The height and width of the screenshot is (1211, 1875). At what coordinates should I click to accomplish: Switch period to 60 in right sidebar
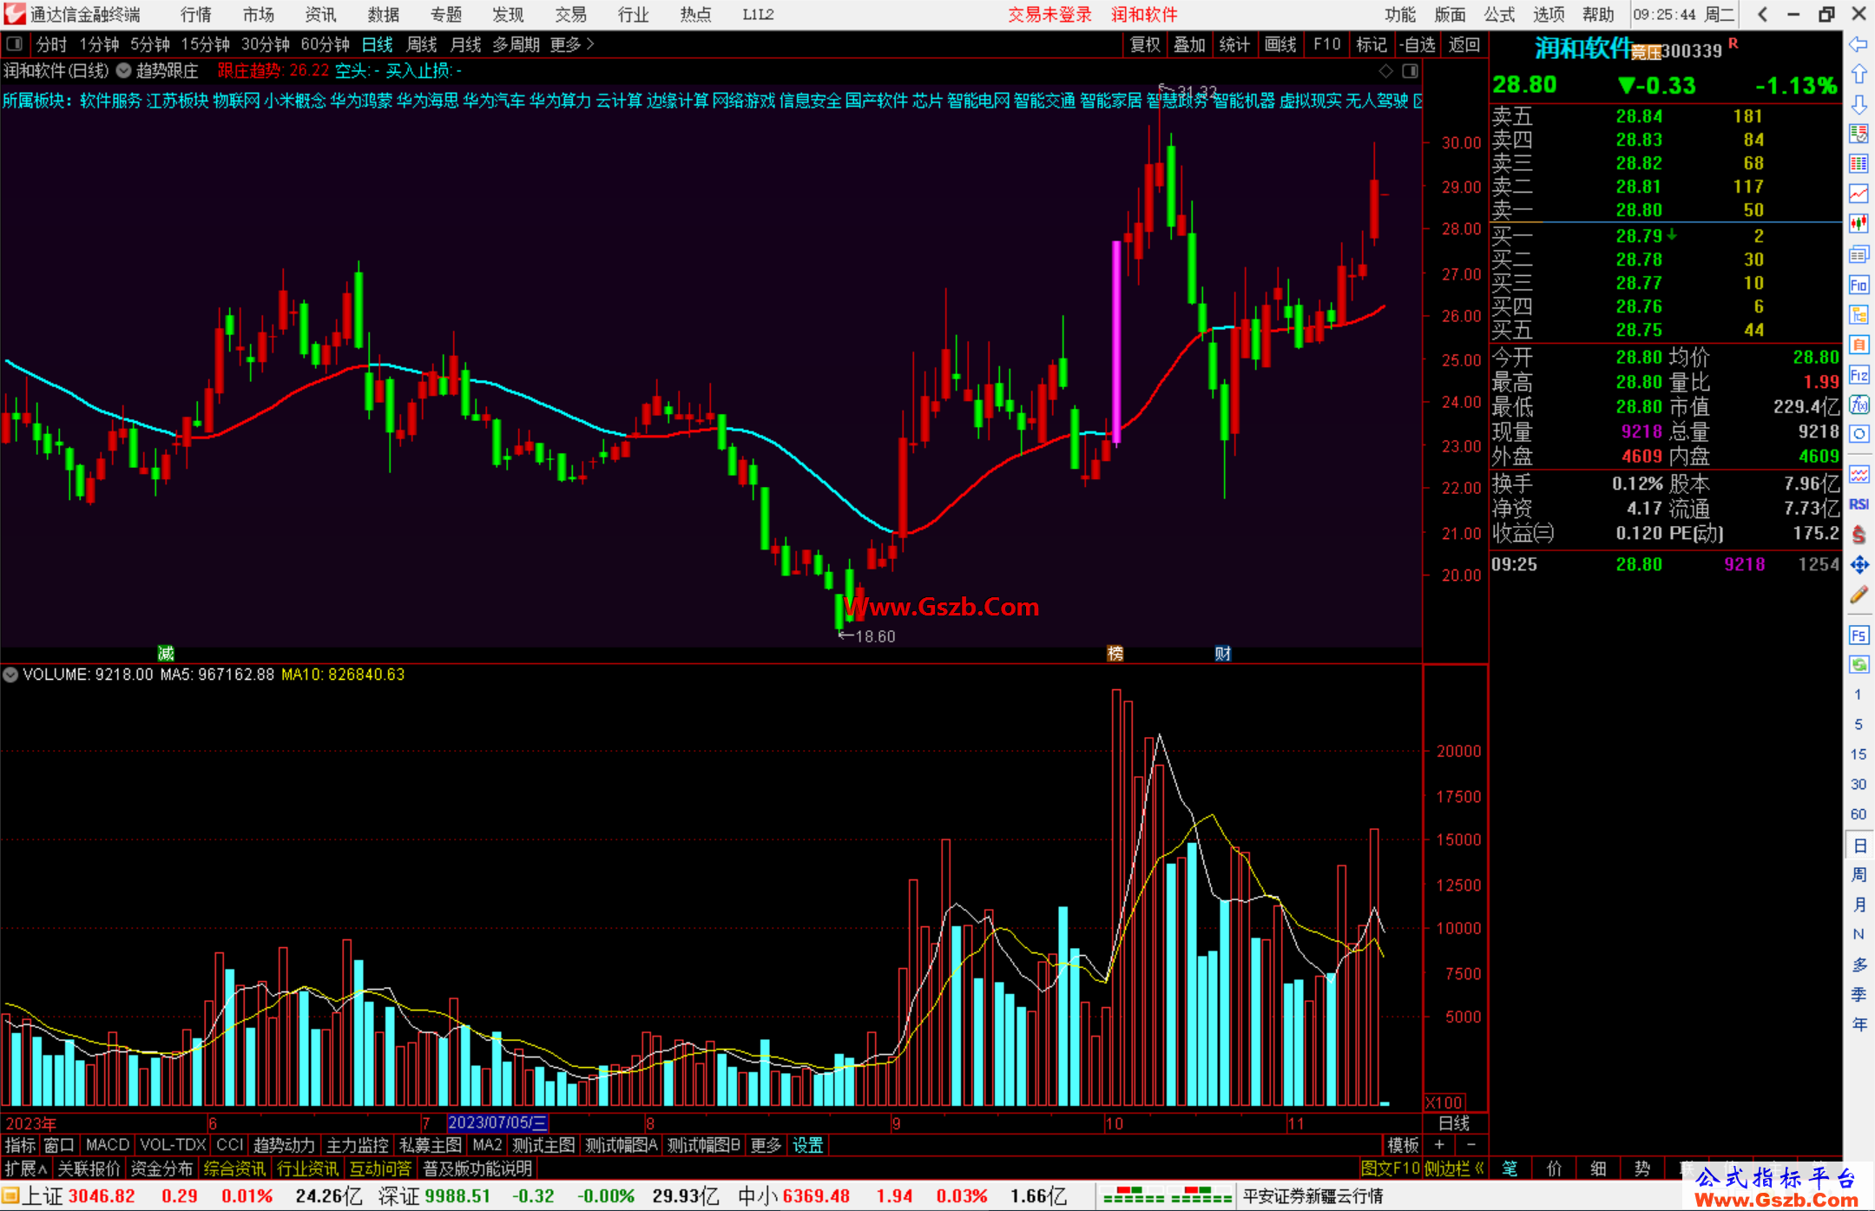click(1859, 814)
